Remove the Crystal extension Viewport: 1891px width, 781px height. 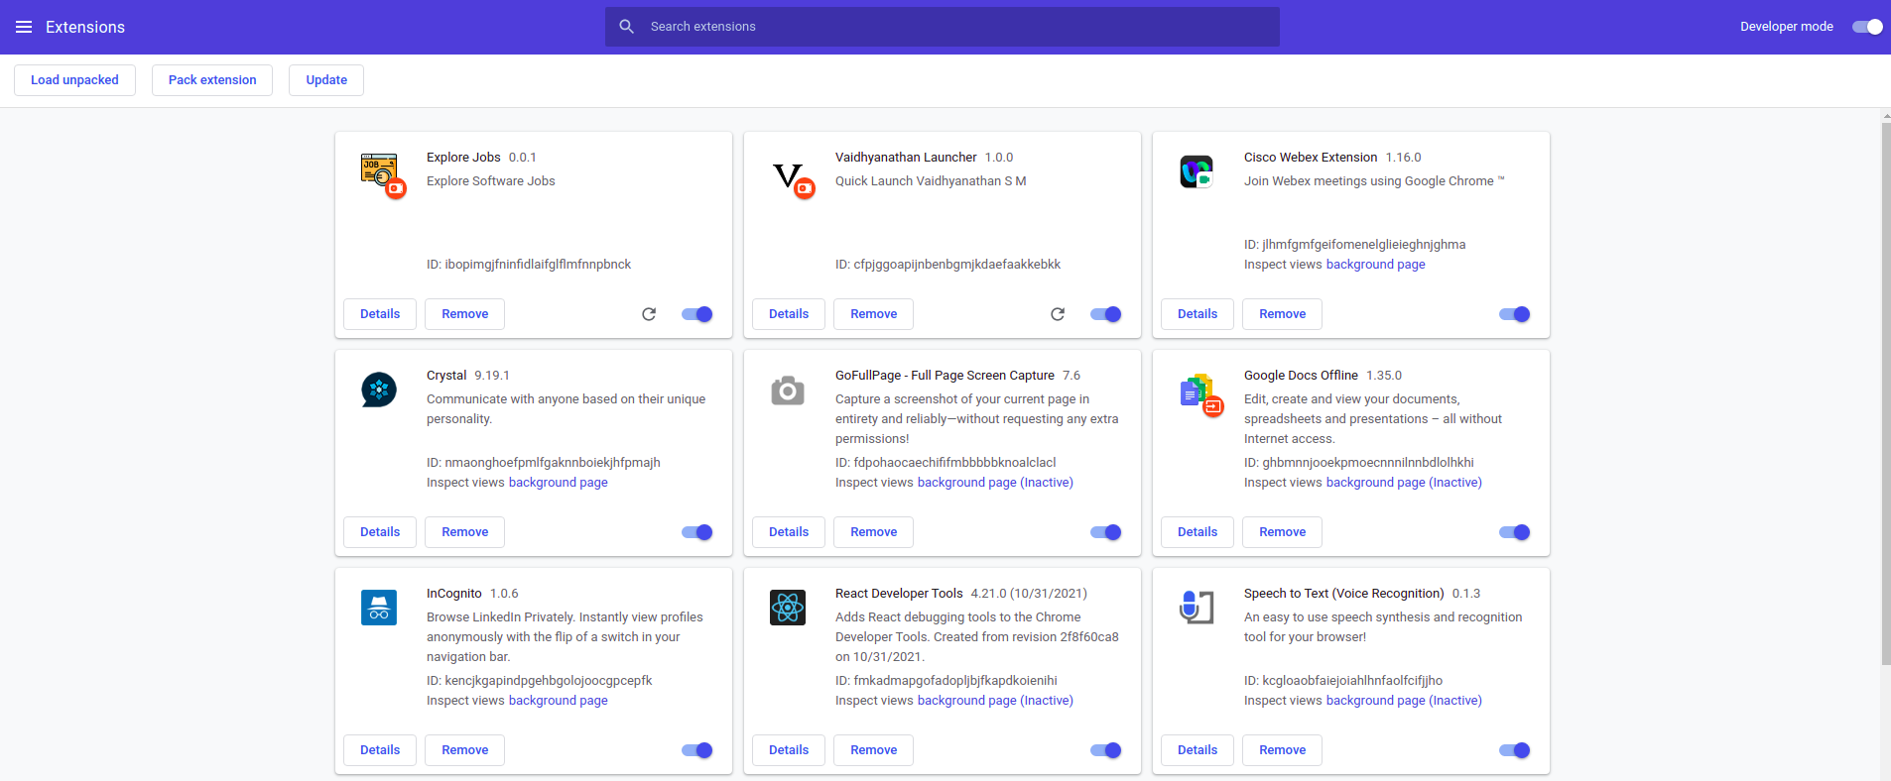point(464,532)
